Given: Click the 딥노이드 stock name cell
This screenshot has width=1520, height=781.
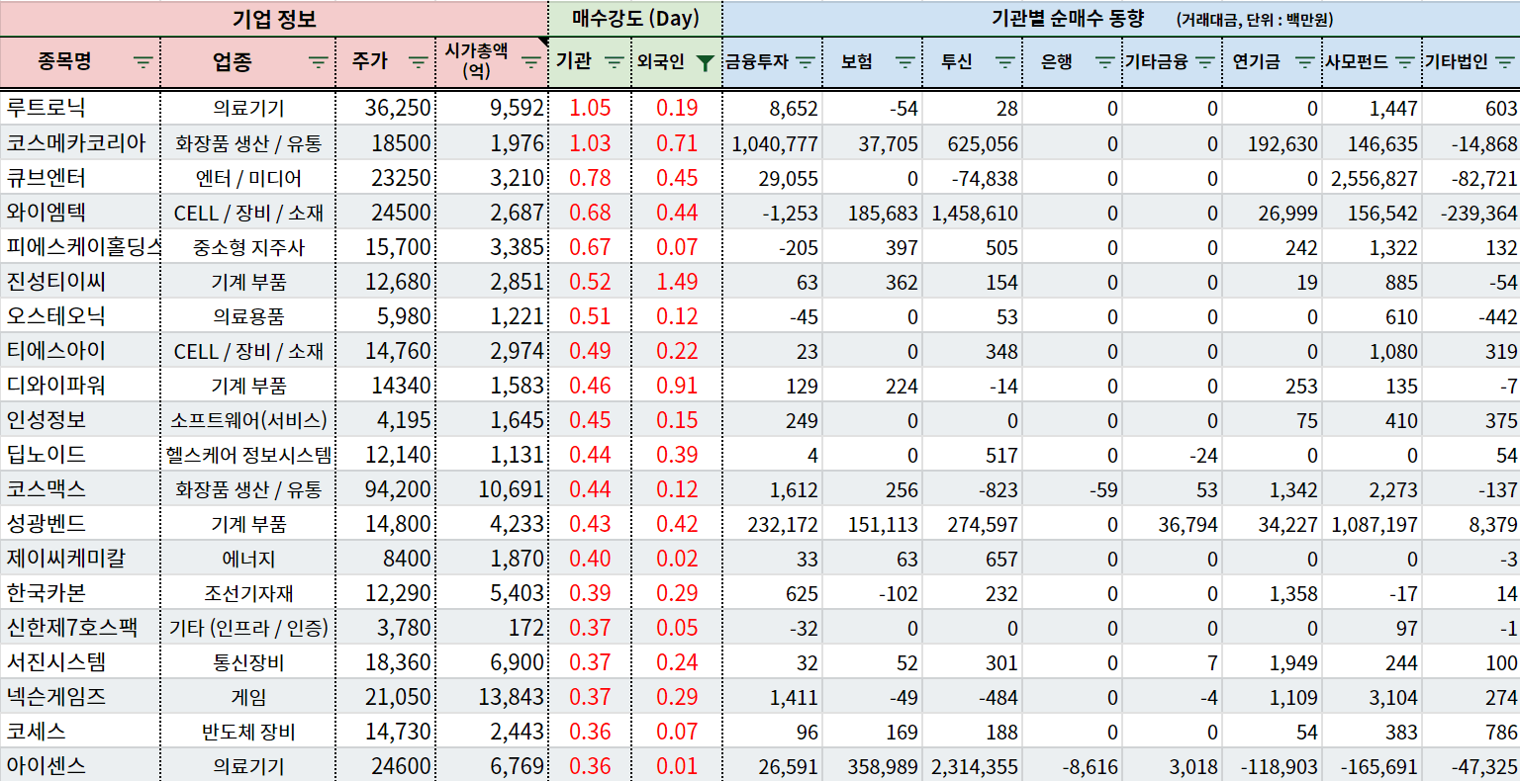Looking at the screenshot, I should coord(80,454).
